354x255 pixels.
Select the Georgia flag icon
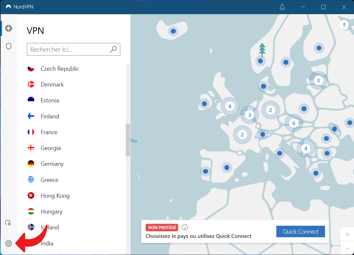click(x=31, y=148)
